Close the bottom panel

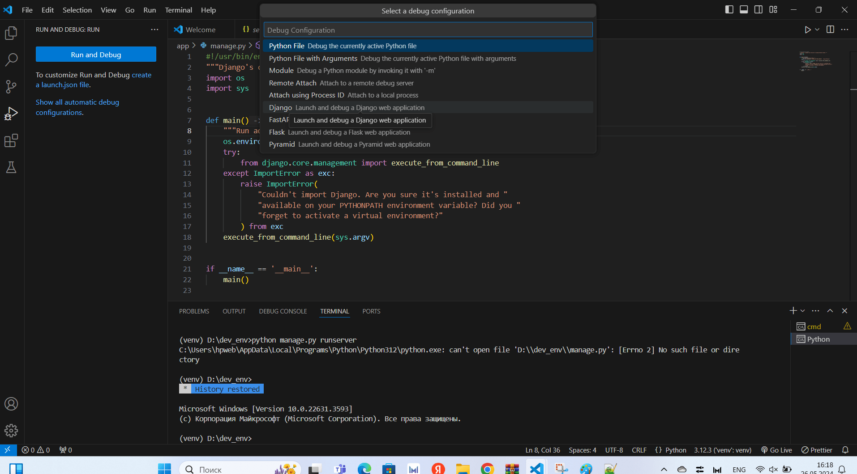click(x=844, y=311)
